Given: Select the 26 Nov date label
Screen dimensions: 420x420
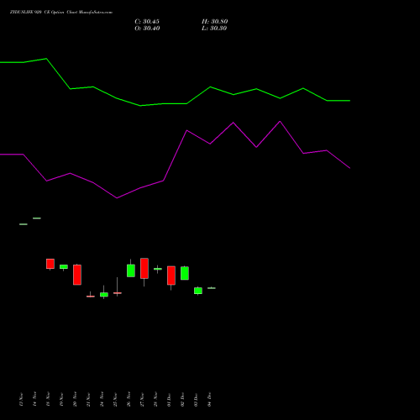Looking at the screenshot, I should point(129,399).
